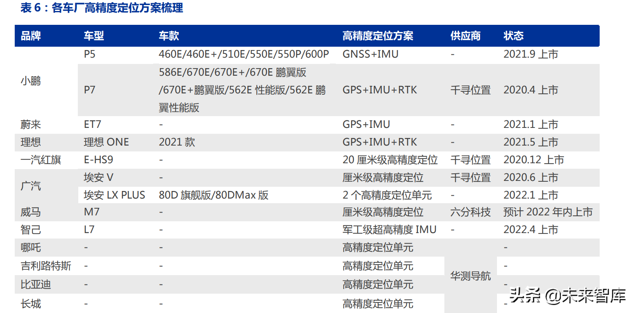Select the L7 model cell

click(x=89, y=230)
